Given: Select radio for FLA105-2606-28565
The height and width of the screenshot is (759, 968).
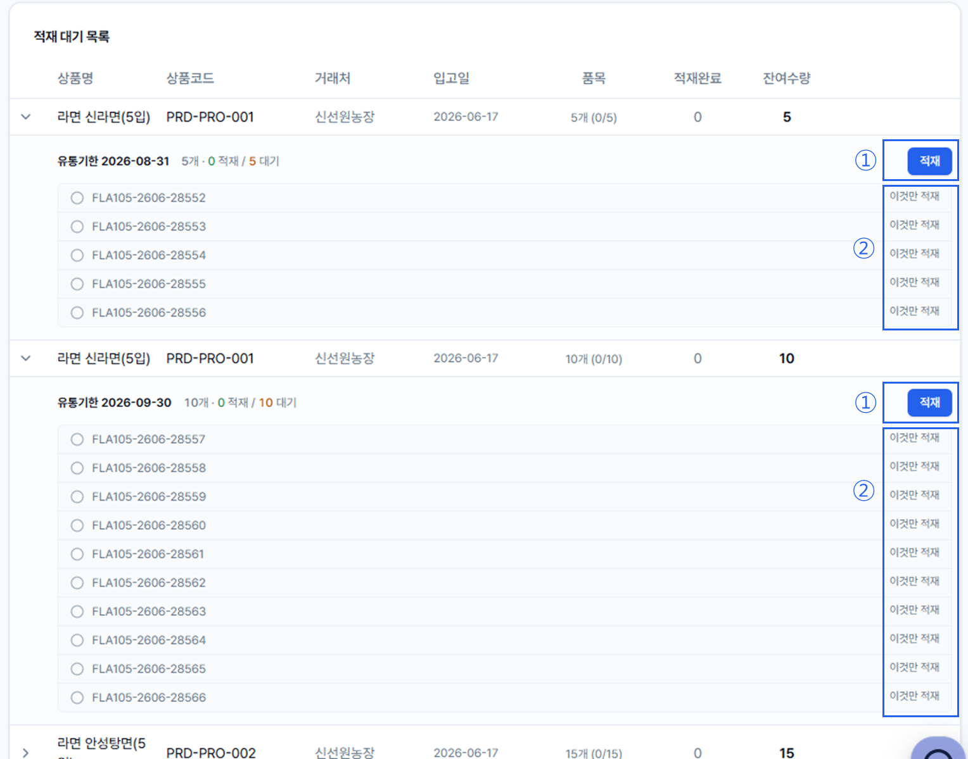Looking at the screenshot, I should click(x=77, y=668).
